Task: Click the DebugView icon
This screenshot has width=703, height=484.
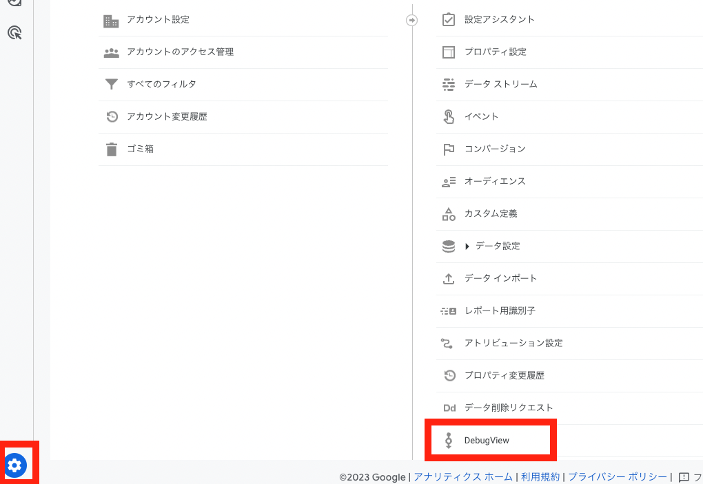Action: tap(449, 440)
